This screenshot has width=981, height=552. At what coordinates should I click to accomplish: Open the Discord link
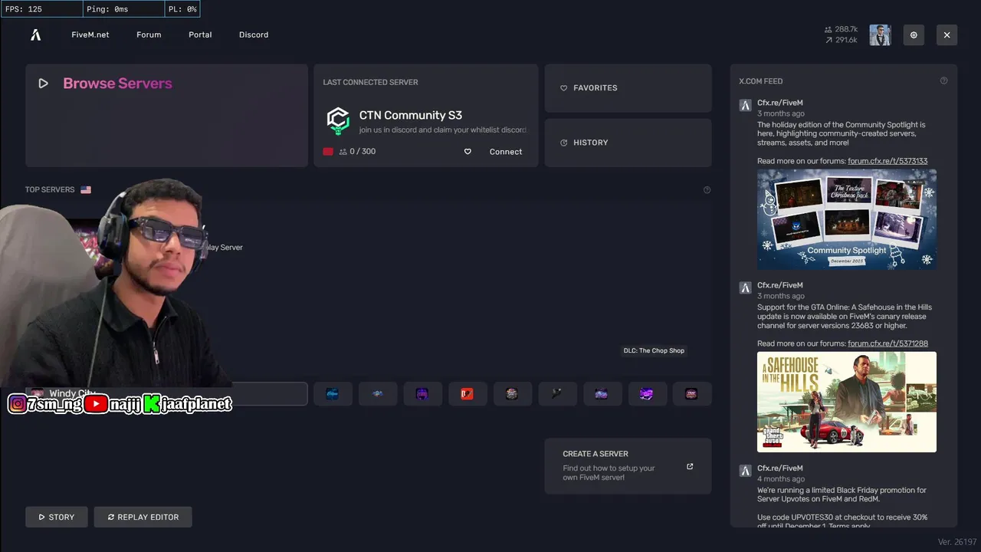pyautogui.click(x=254, y=34)
